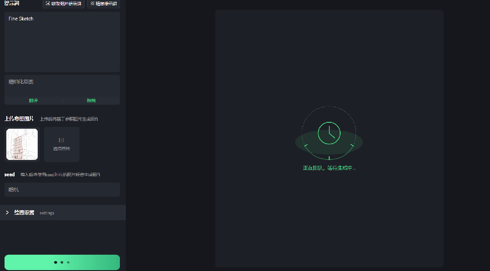Click the gray settings label text
490x271 pixels.
(47, 213)
